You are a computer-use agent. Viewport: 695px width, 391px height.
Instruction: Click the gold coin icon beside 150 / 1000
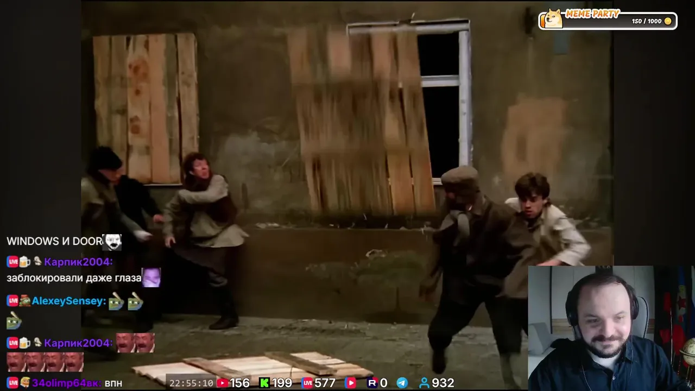(x=668, y=21)
